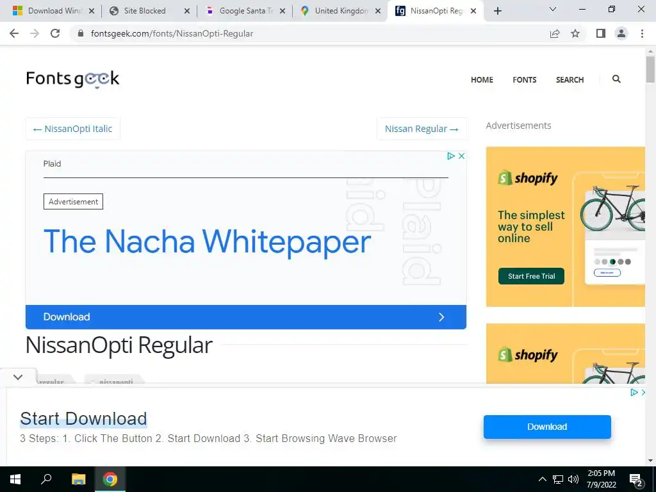
Task: Click the padlock site info icon
Action: pyautogui.click(x=80, y=33)
